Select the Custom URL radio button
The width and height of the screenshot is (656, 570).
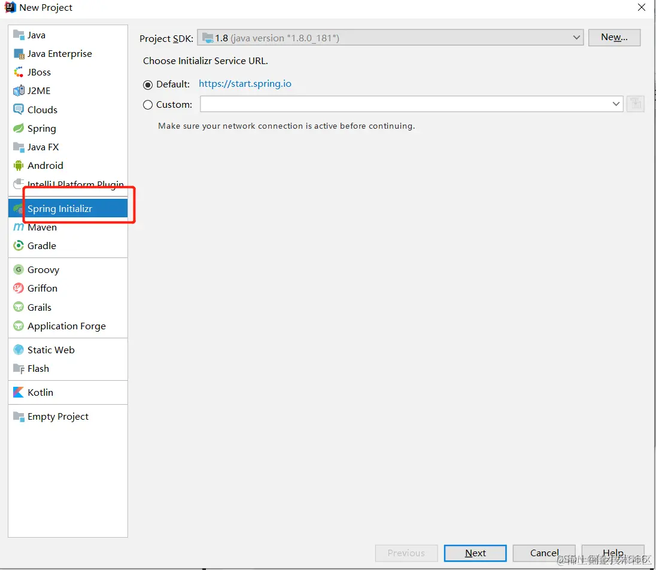coord(148,105)
